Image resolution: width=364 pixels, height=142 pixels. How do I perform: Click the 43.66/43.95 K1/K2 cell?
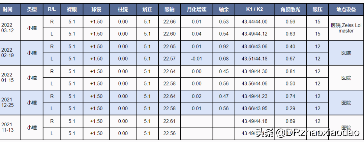coord(254,109)
